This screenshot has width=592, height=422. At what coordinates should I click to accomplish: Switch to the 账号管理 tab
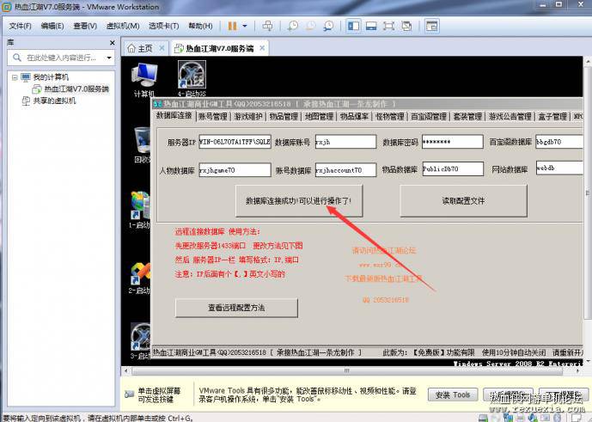pos(212,116)
